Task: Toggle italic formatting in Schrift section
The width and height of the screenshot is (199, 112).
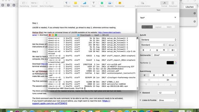Action: (x=150, y=50)
